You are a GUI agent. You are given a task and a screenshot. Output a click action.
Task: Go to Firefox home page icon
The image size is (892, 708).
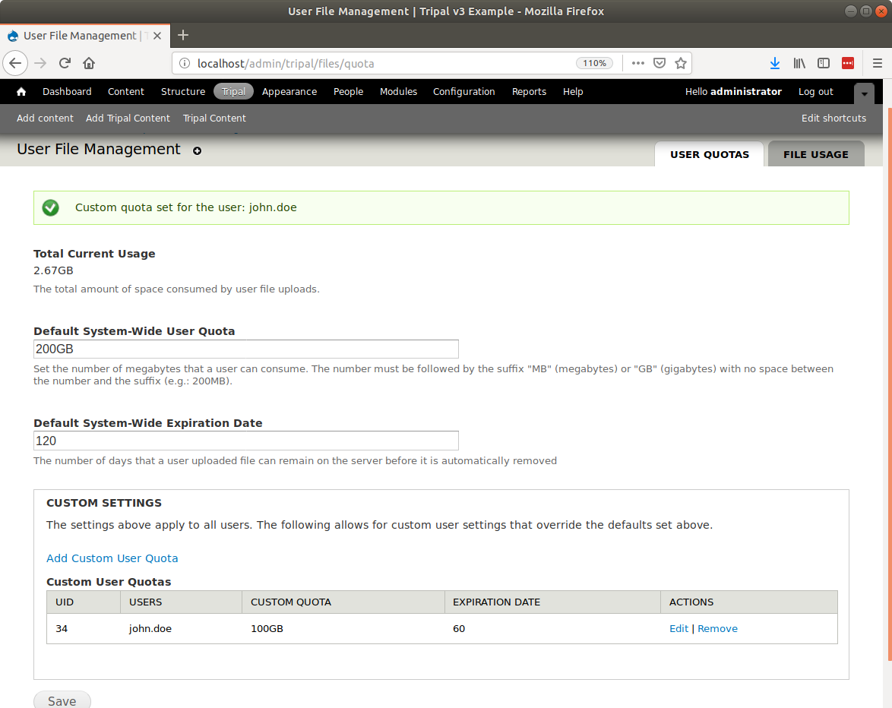click(89, 63)
